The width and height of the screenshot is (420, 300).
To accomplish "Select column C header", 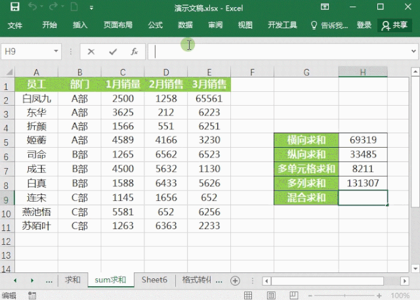I will pos(123,72).
